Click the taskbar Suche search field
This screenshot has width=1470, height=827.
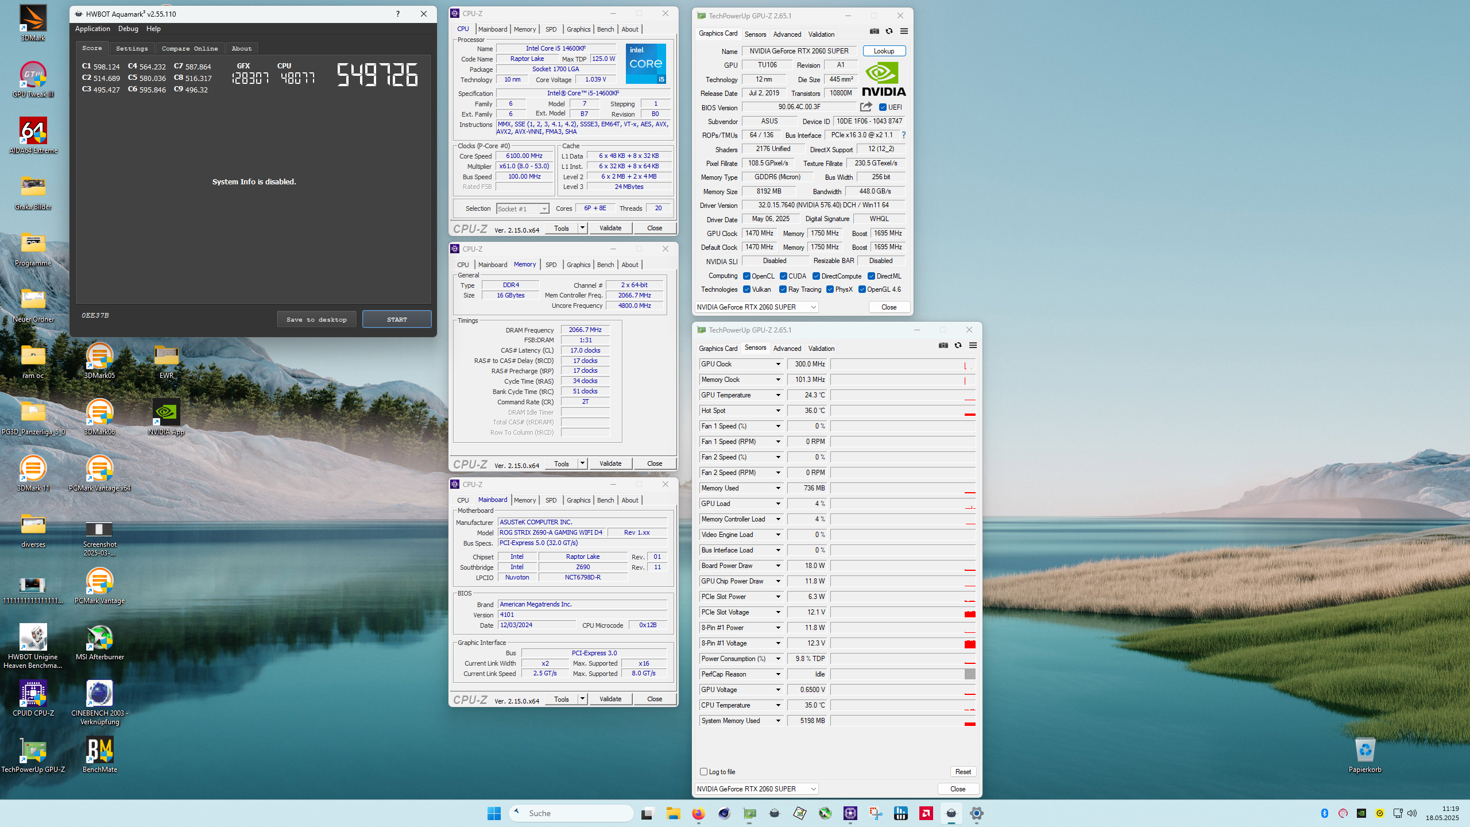pyautogui.click(x=571, y=813)
